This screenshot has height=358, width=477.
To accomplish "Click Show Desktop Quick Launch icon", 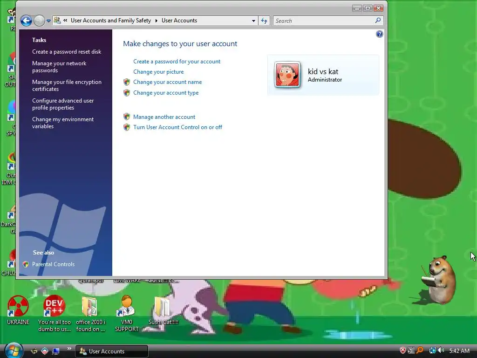I will coord(56,351).
